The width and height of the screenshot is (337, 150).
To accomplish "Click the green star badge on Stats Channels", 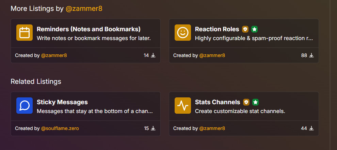I will click(x=255, y=102).
